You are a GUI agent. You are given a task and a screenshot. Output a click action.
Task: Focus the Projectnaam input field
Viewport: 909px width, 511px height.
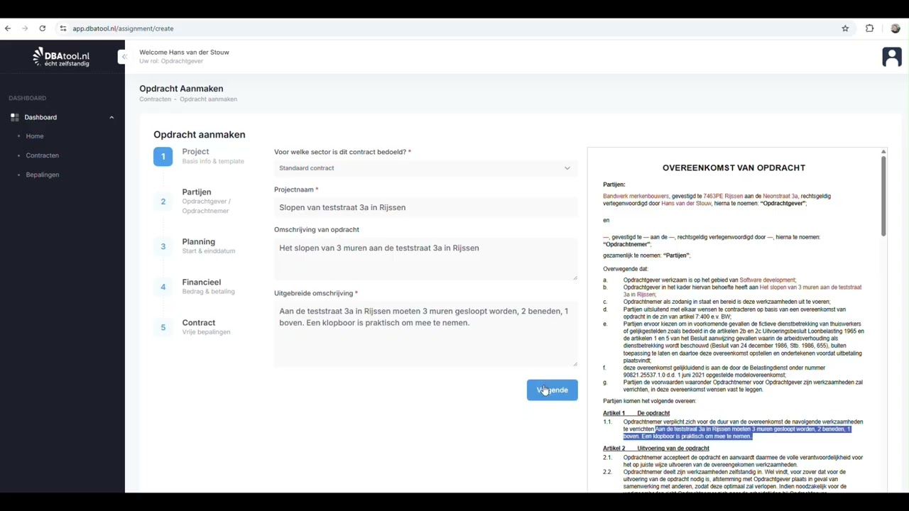tap(425, 207)
